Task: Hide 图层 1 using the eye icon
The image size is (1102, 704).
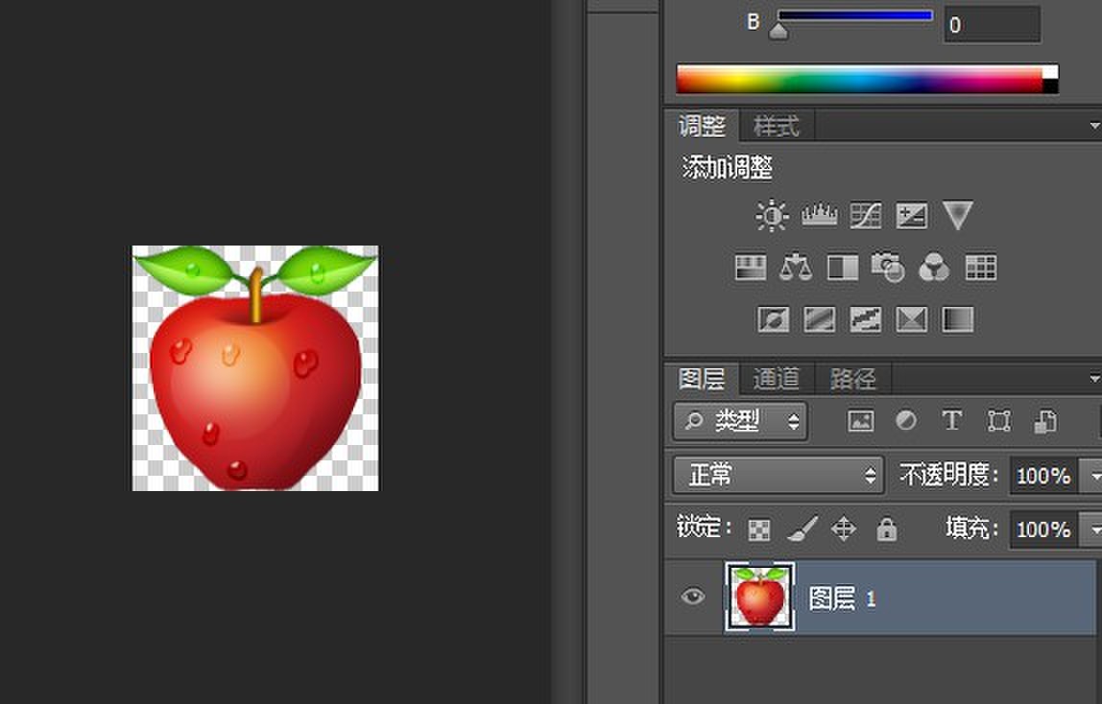Action: coord(692,598)
